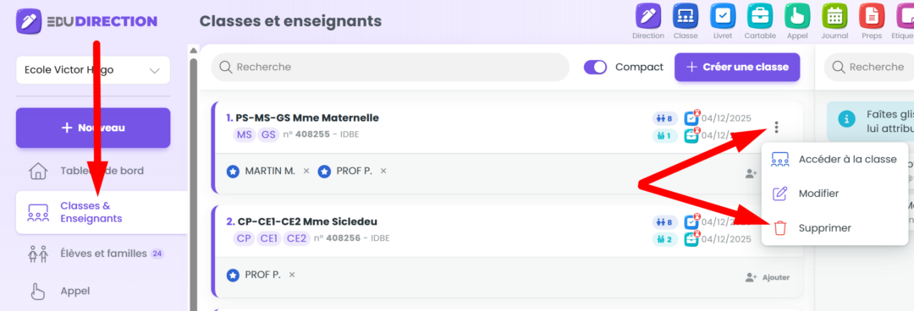Remove teacher MARTIN M. from the class

click(x=306, y=172)
